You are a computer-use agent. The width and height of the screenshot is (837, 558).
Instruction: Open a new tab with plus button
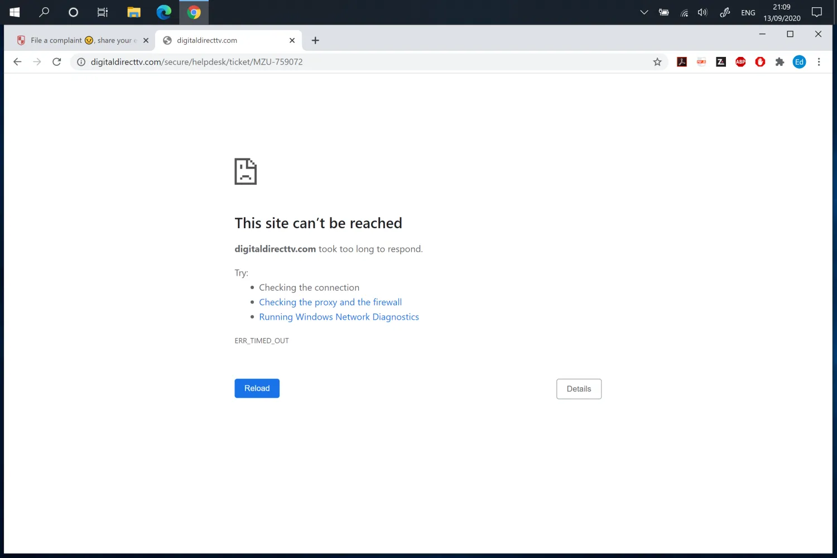tap(315, 40)
